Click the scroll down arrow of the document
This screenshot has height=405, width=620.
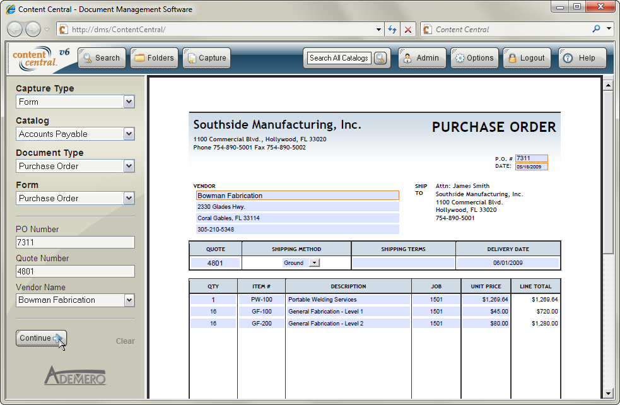[608, 393]
